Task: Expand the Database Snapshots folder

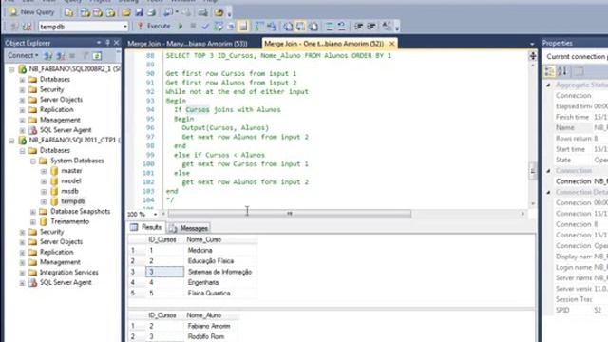Action: click(33, 212)
